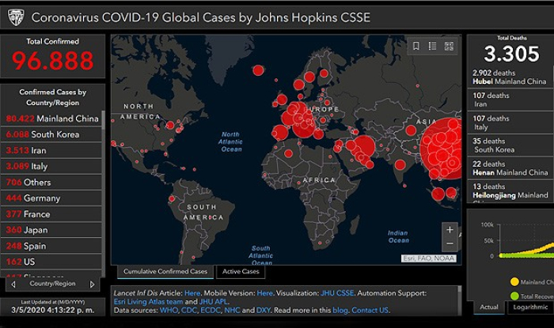Click the Total Deaths 3.305 counter
This screenshot has width=554, height=328.
pyautogui.click(x=511, y=54)
